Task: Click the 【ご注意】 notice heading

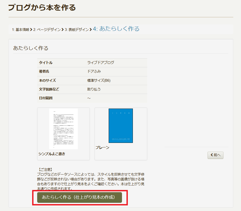Action: [45, 169]
